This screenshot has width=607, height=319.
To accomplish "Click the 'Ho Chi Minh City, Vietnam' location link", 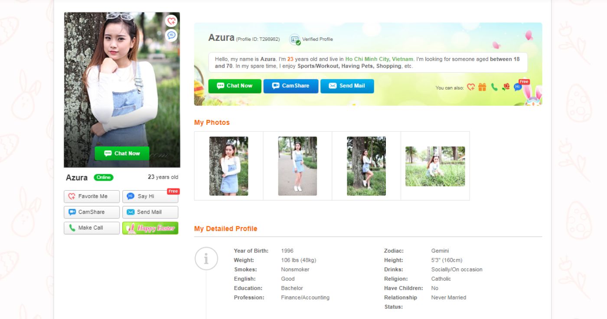I will [379, 59].
